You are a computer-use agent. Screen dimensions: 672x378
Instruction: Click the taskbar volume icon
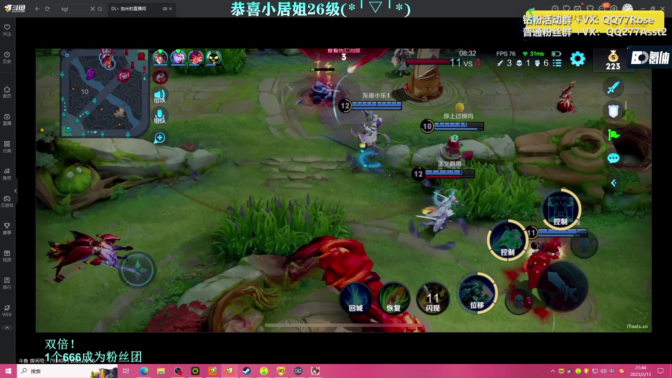(x=603, y=371)
